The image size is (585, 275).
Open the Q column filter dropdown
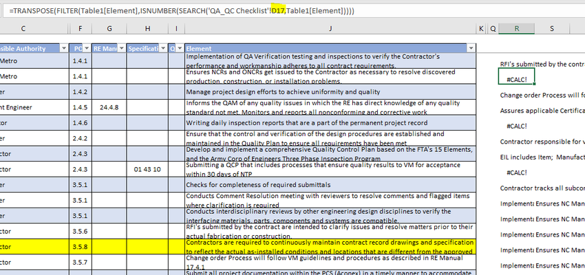pyautogui.click(x=180, y=48)
